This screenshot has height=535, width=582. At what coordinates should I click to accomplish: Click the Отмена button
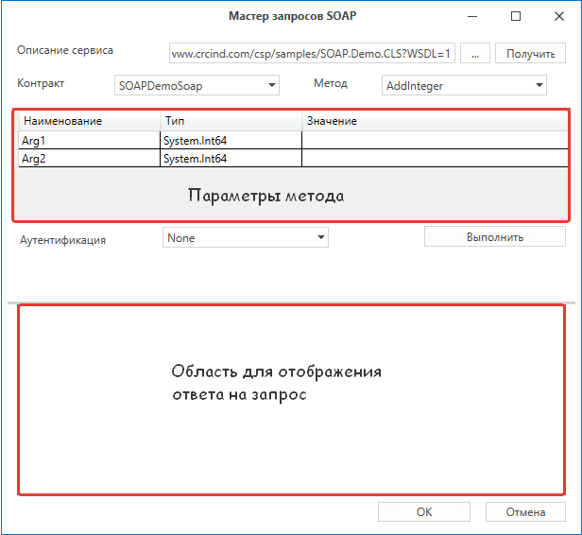525,512
